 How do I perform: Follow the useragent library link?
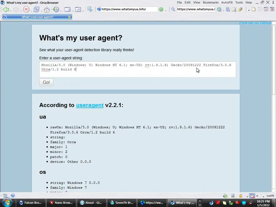click(x=90, y=105)
